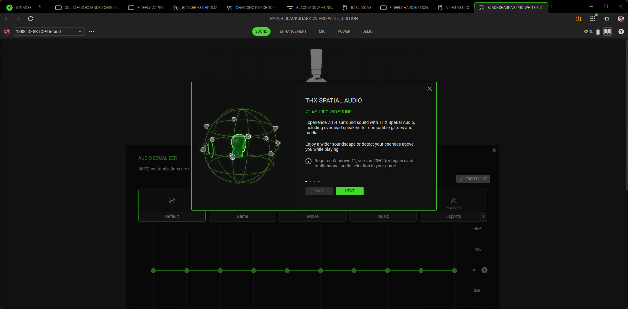The image size is (628, 309).
Task: Open the user account avatar
Action: point(621,19)
